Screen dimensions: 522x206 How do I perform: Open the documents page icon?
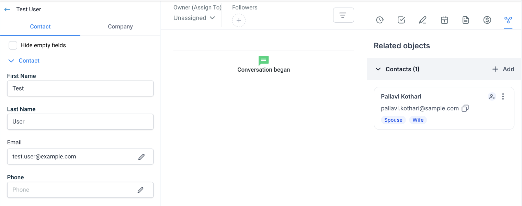click(x=466, y=20)
